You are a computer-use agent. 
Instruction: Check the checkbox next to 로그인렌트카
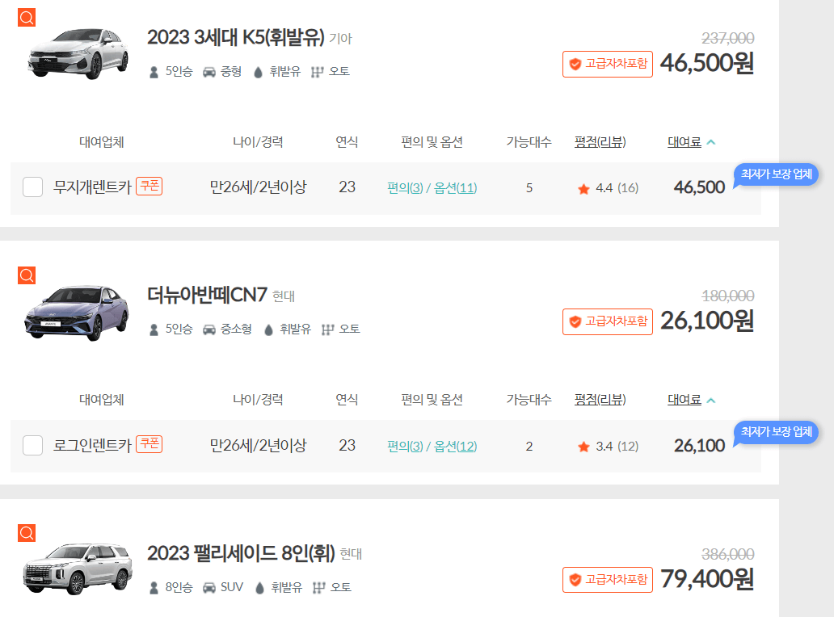(32, 445)
